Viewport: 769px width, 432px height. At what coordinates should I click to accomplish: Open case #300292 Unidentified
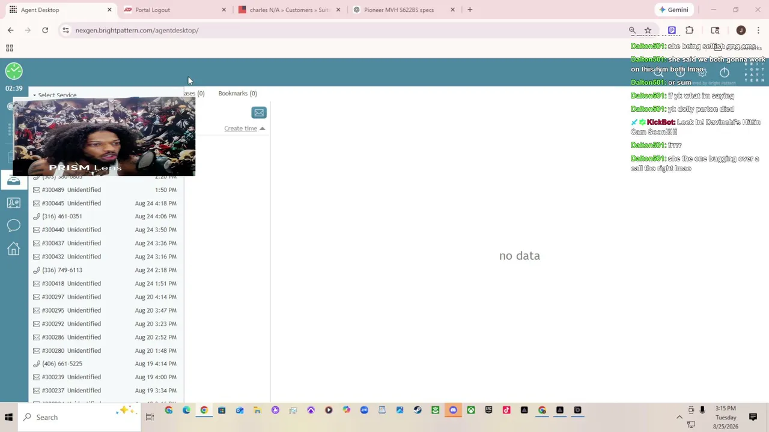point(105,323)
